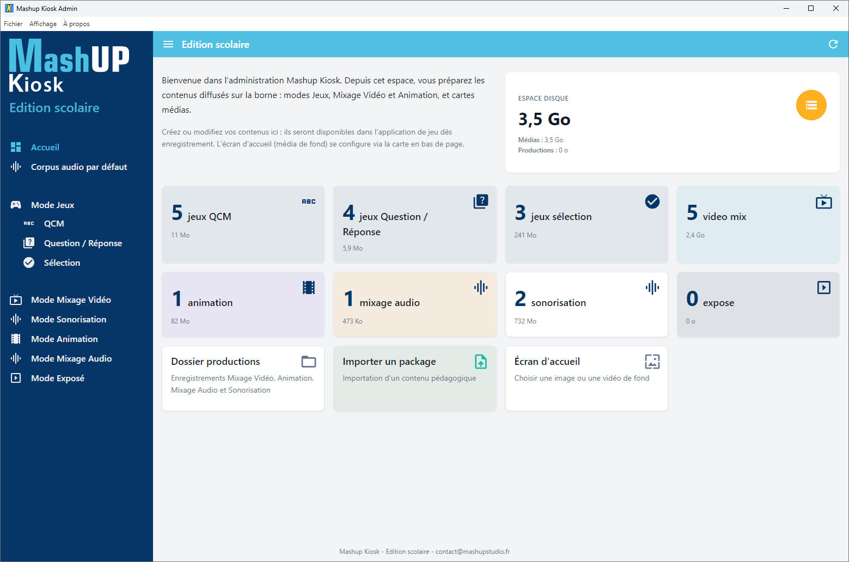The width and height of the screenshot is (849, 562).
Task: Toggle the hamburger menu in header
Action: pyautogui.click(x=168, y=45)
